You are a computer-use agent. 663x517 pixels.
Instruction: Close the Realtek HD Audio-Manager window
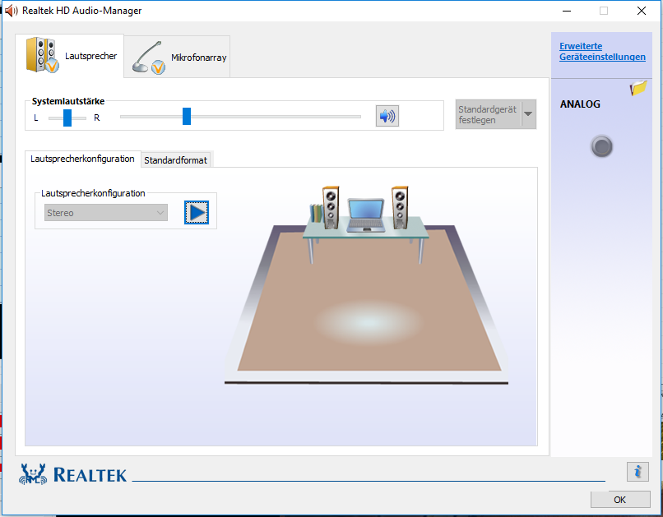tap(642, 11)
